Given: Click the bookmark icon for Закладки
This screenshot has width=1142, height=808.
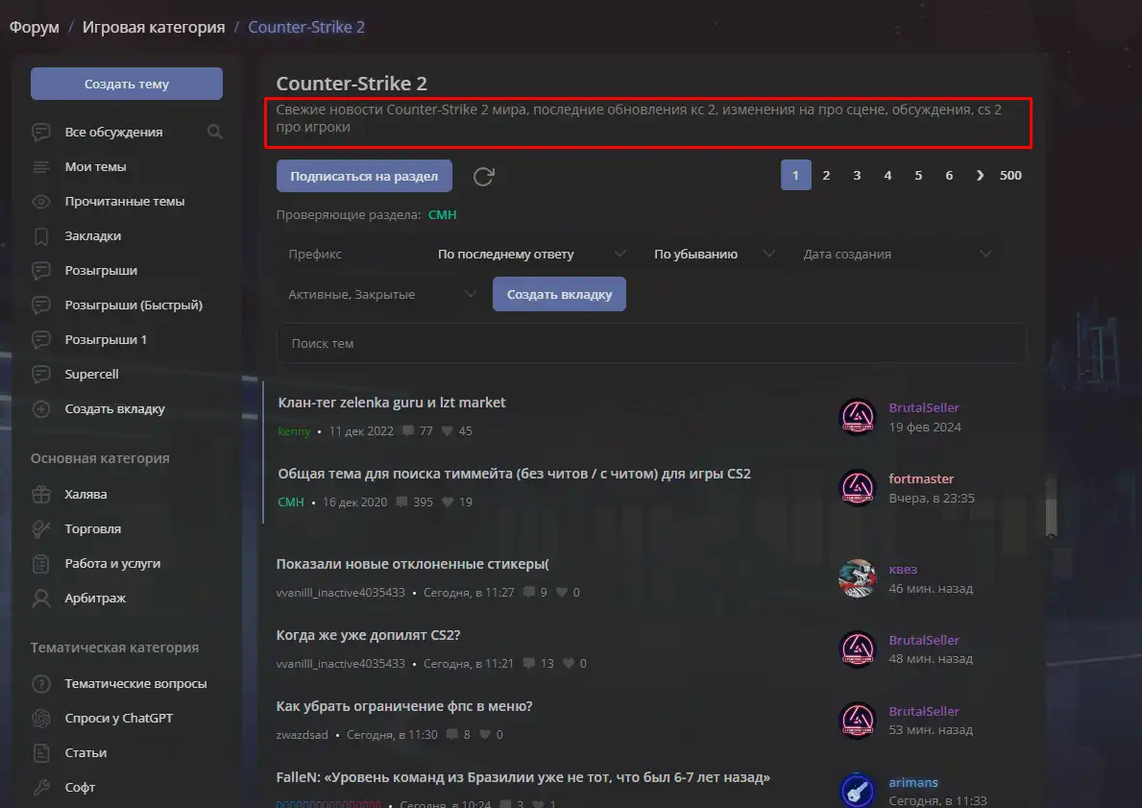Looking at the screenshot, I should click(x=41, y=236).
